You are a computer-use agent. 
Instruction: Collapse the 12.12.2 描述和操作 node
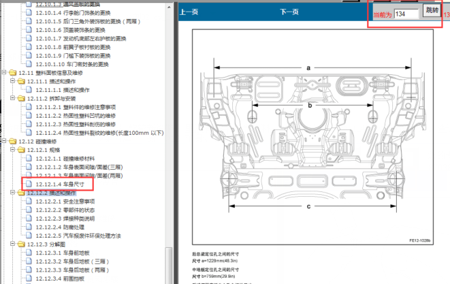13,192
